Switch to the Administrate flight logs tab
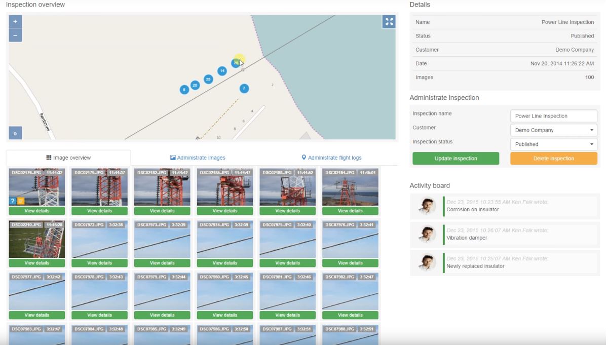 331,158
